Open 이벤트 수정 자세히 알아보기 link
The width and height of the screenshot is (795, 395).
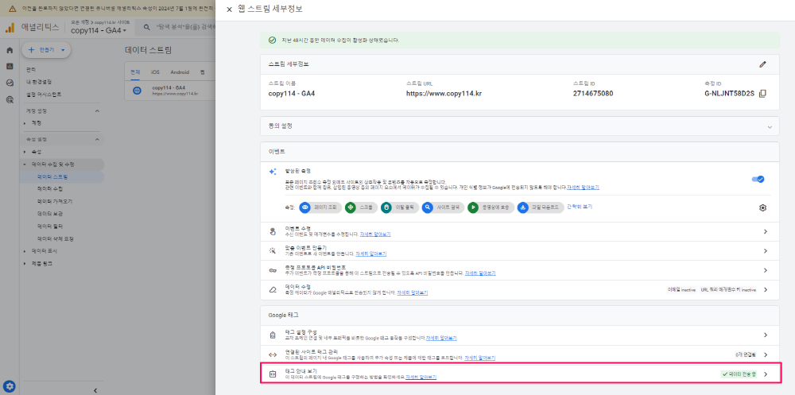point(375,234)
